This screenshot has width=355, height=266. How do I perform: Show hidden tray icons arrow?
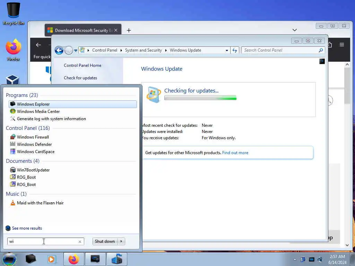tap(295, 259)
